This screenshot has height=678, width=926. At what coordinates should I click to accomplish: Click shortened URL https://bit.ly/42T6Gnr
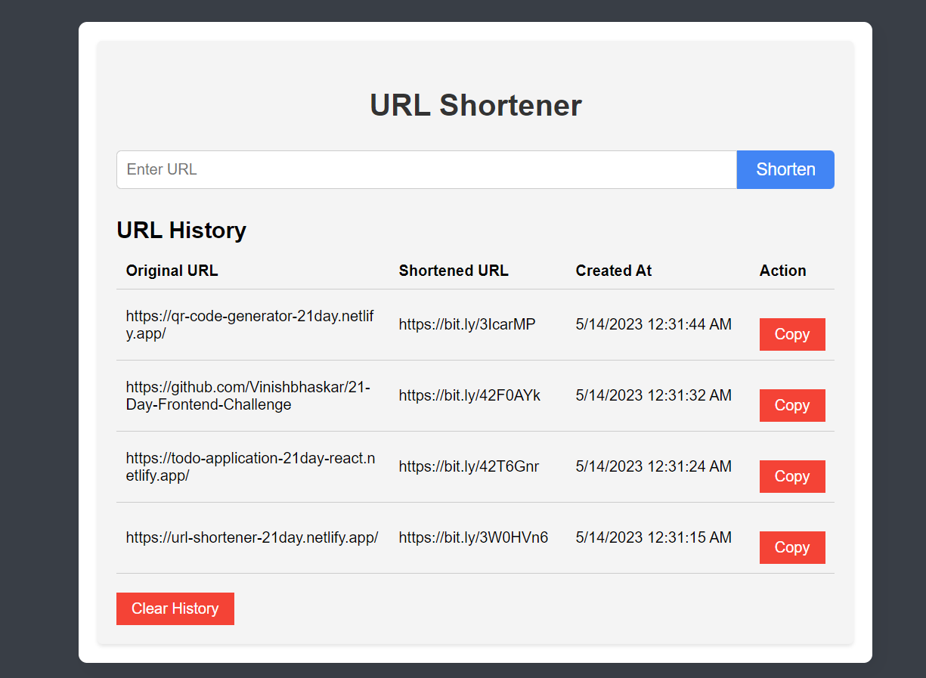tap(469, 466)
